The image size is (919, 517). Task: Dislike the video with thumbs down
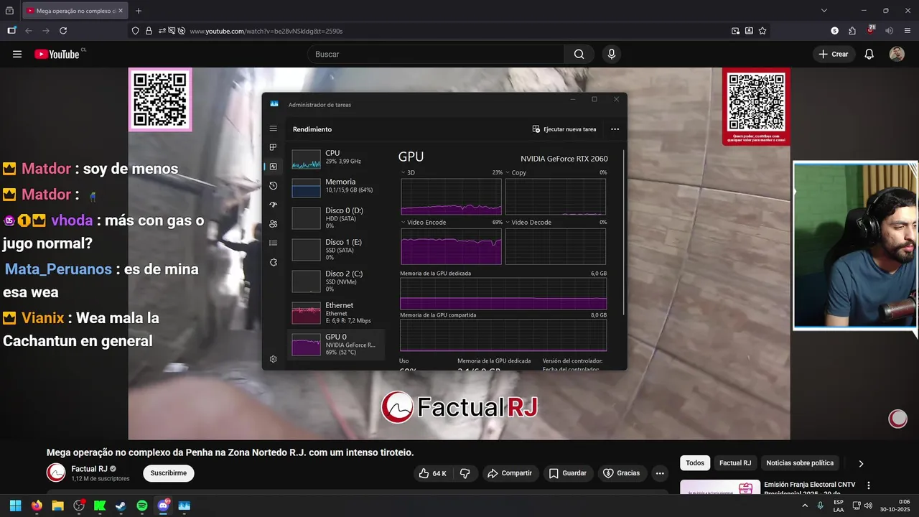(465, 473)
